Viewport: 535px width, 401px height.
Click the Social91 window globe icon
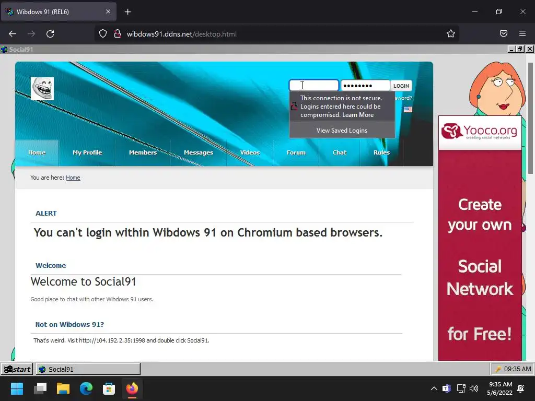tap(4, 50)
